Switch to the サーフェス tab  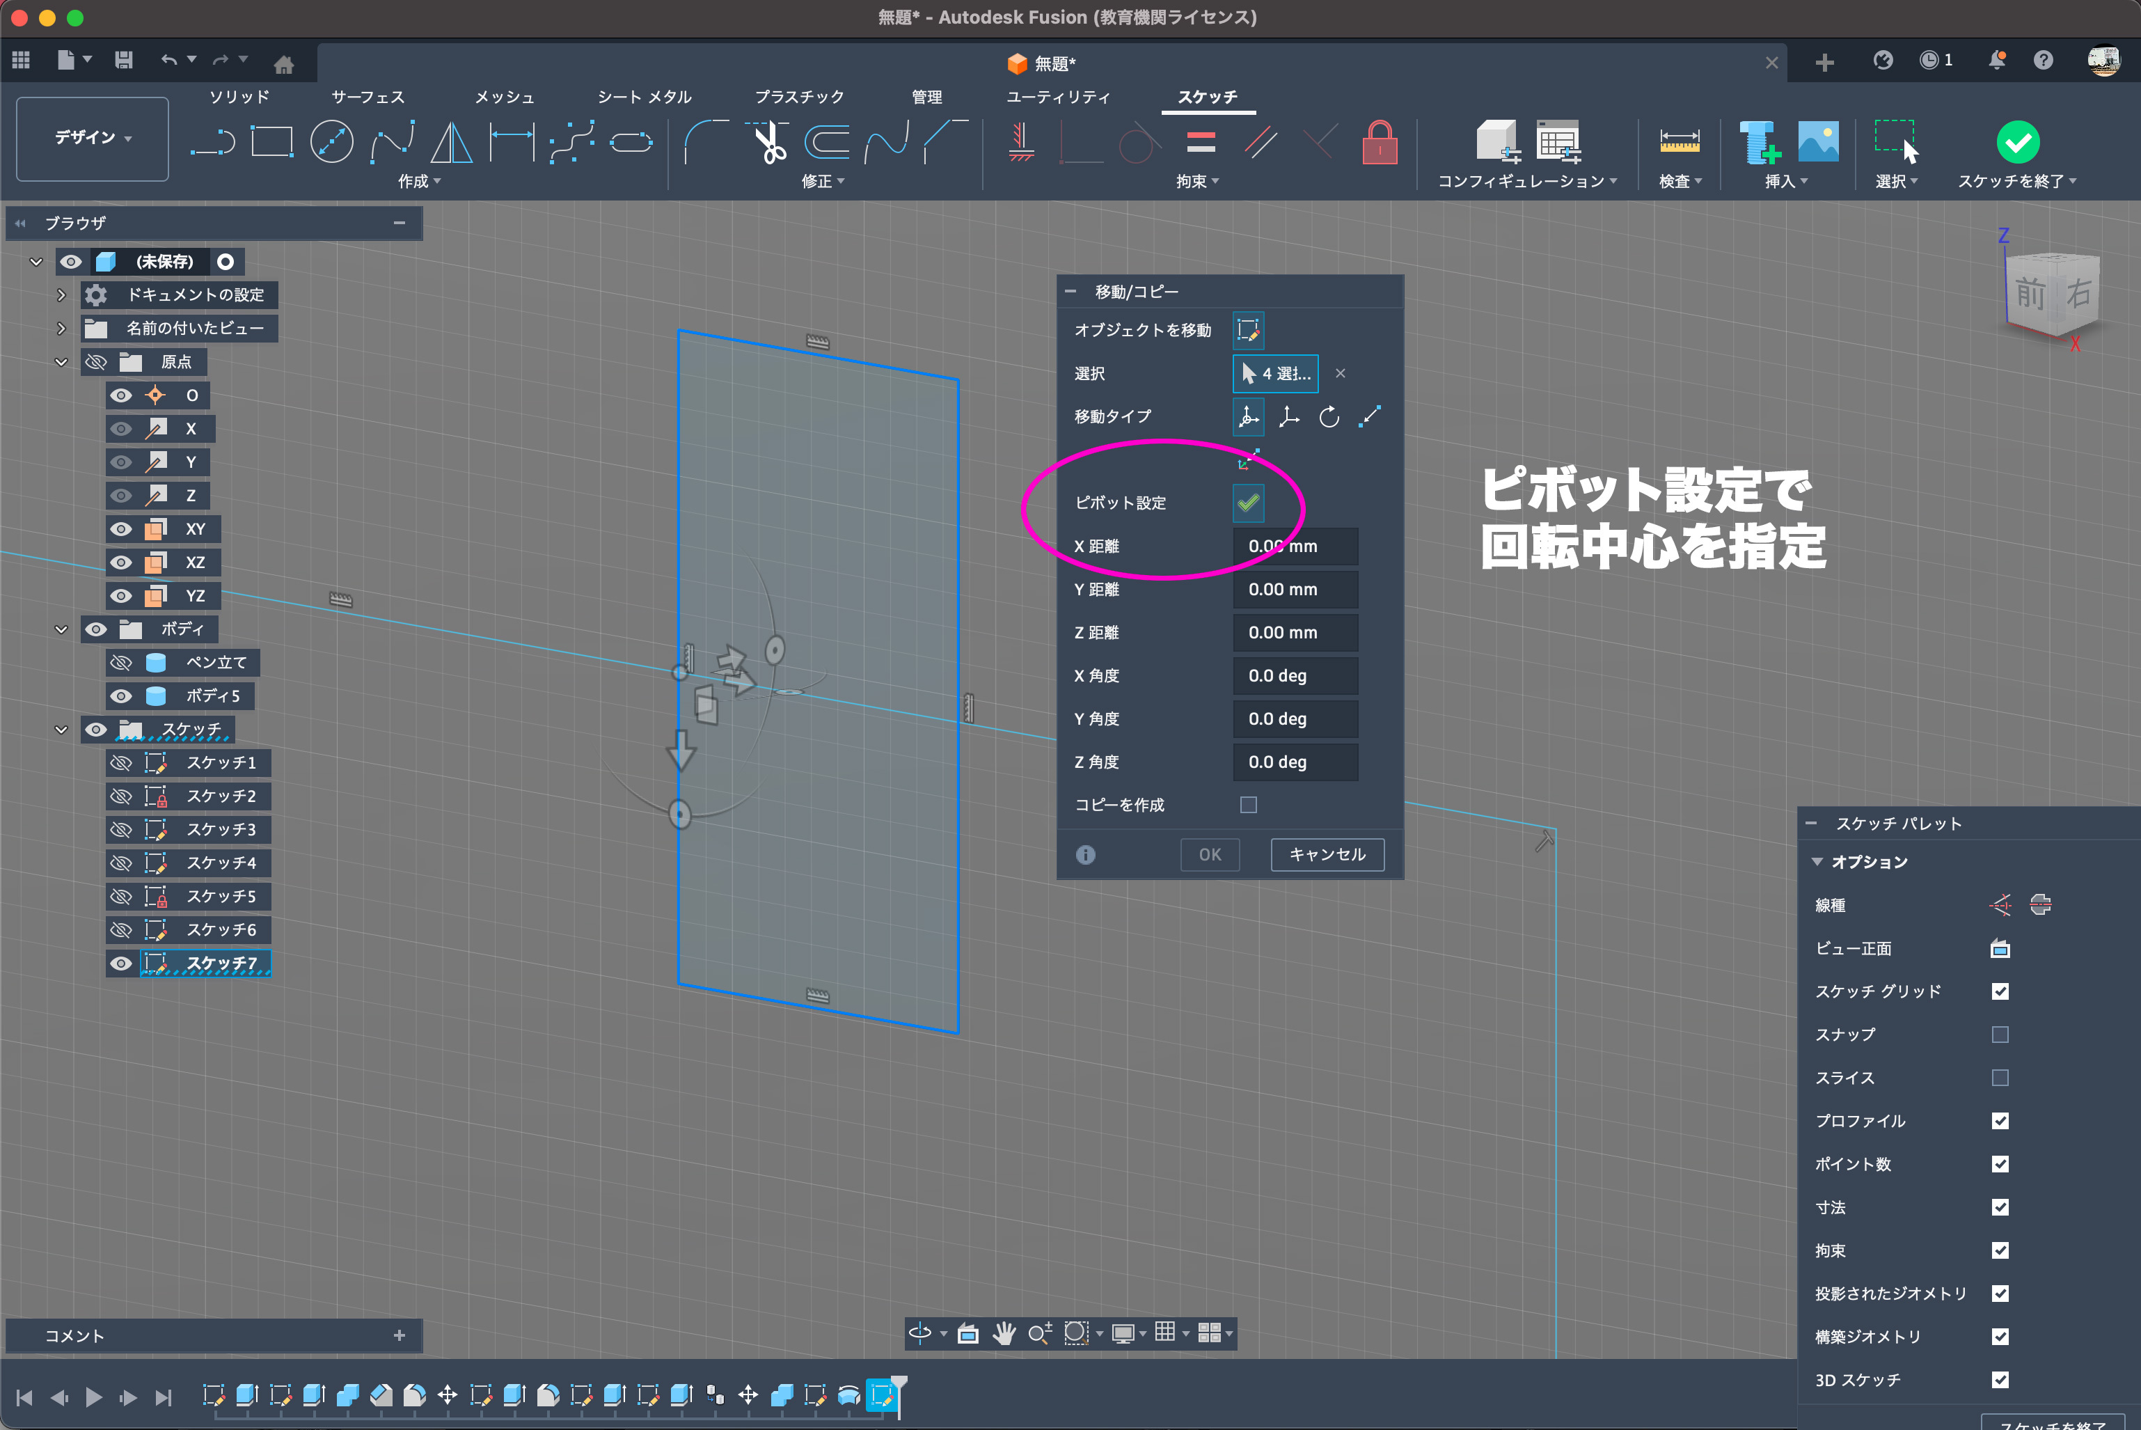pos(368,97)
